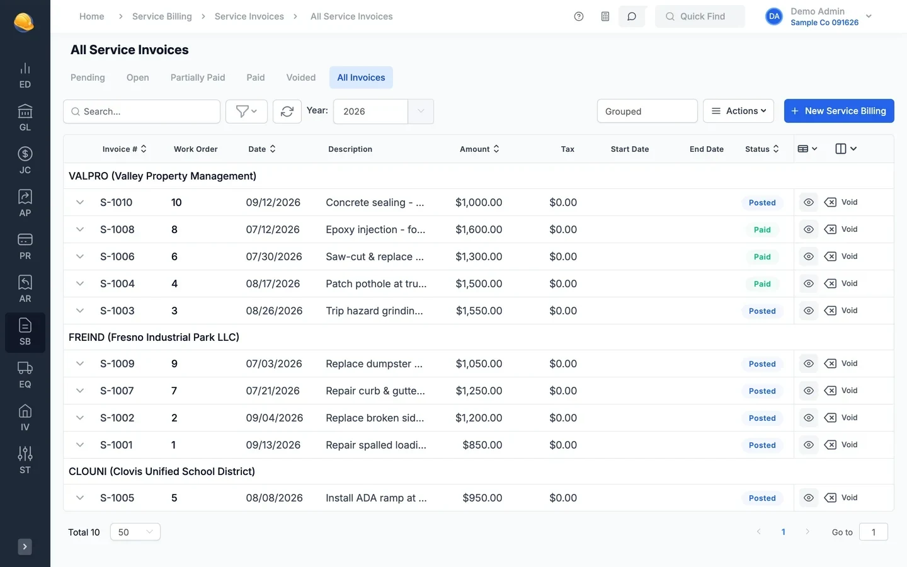This screenshot has height=567, width=907.
Task: Open the column visibility dropdown
Action: (x=846, y=149)
